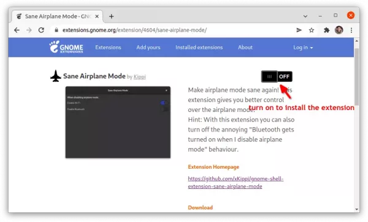The width and height of the screenshot is (368, 222).
Task: Click the address bar URL
Action: [x=134, y=30]
